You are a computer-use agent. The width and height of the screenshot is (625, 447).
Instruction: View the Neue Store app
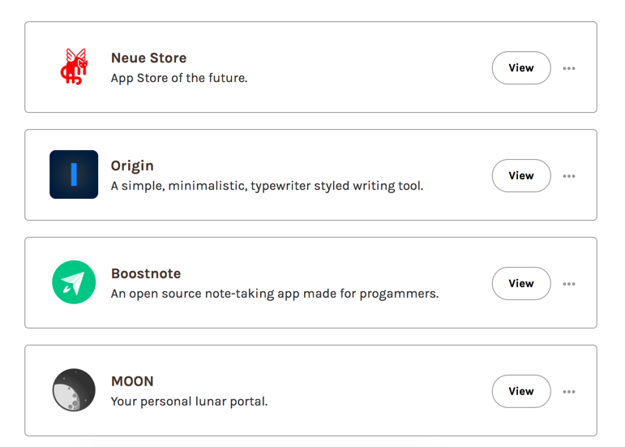tap(521, 68)
